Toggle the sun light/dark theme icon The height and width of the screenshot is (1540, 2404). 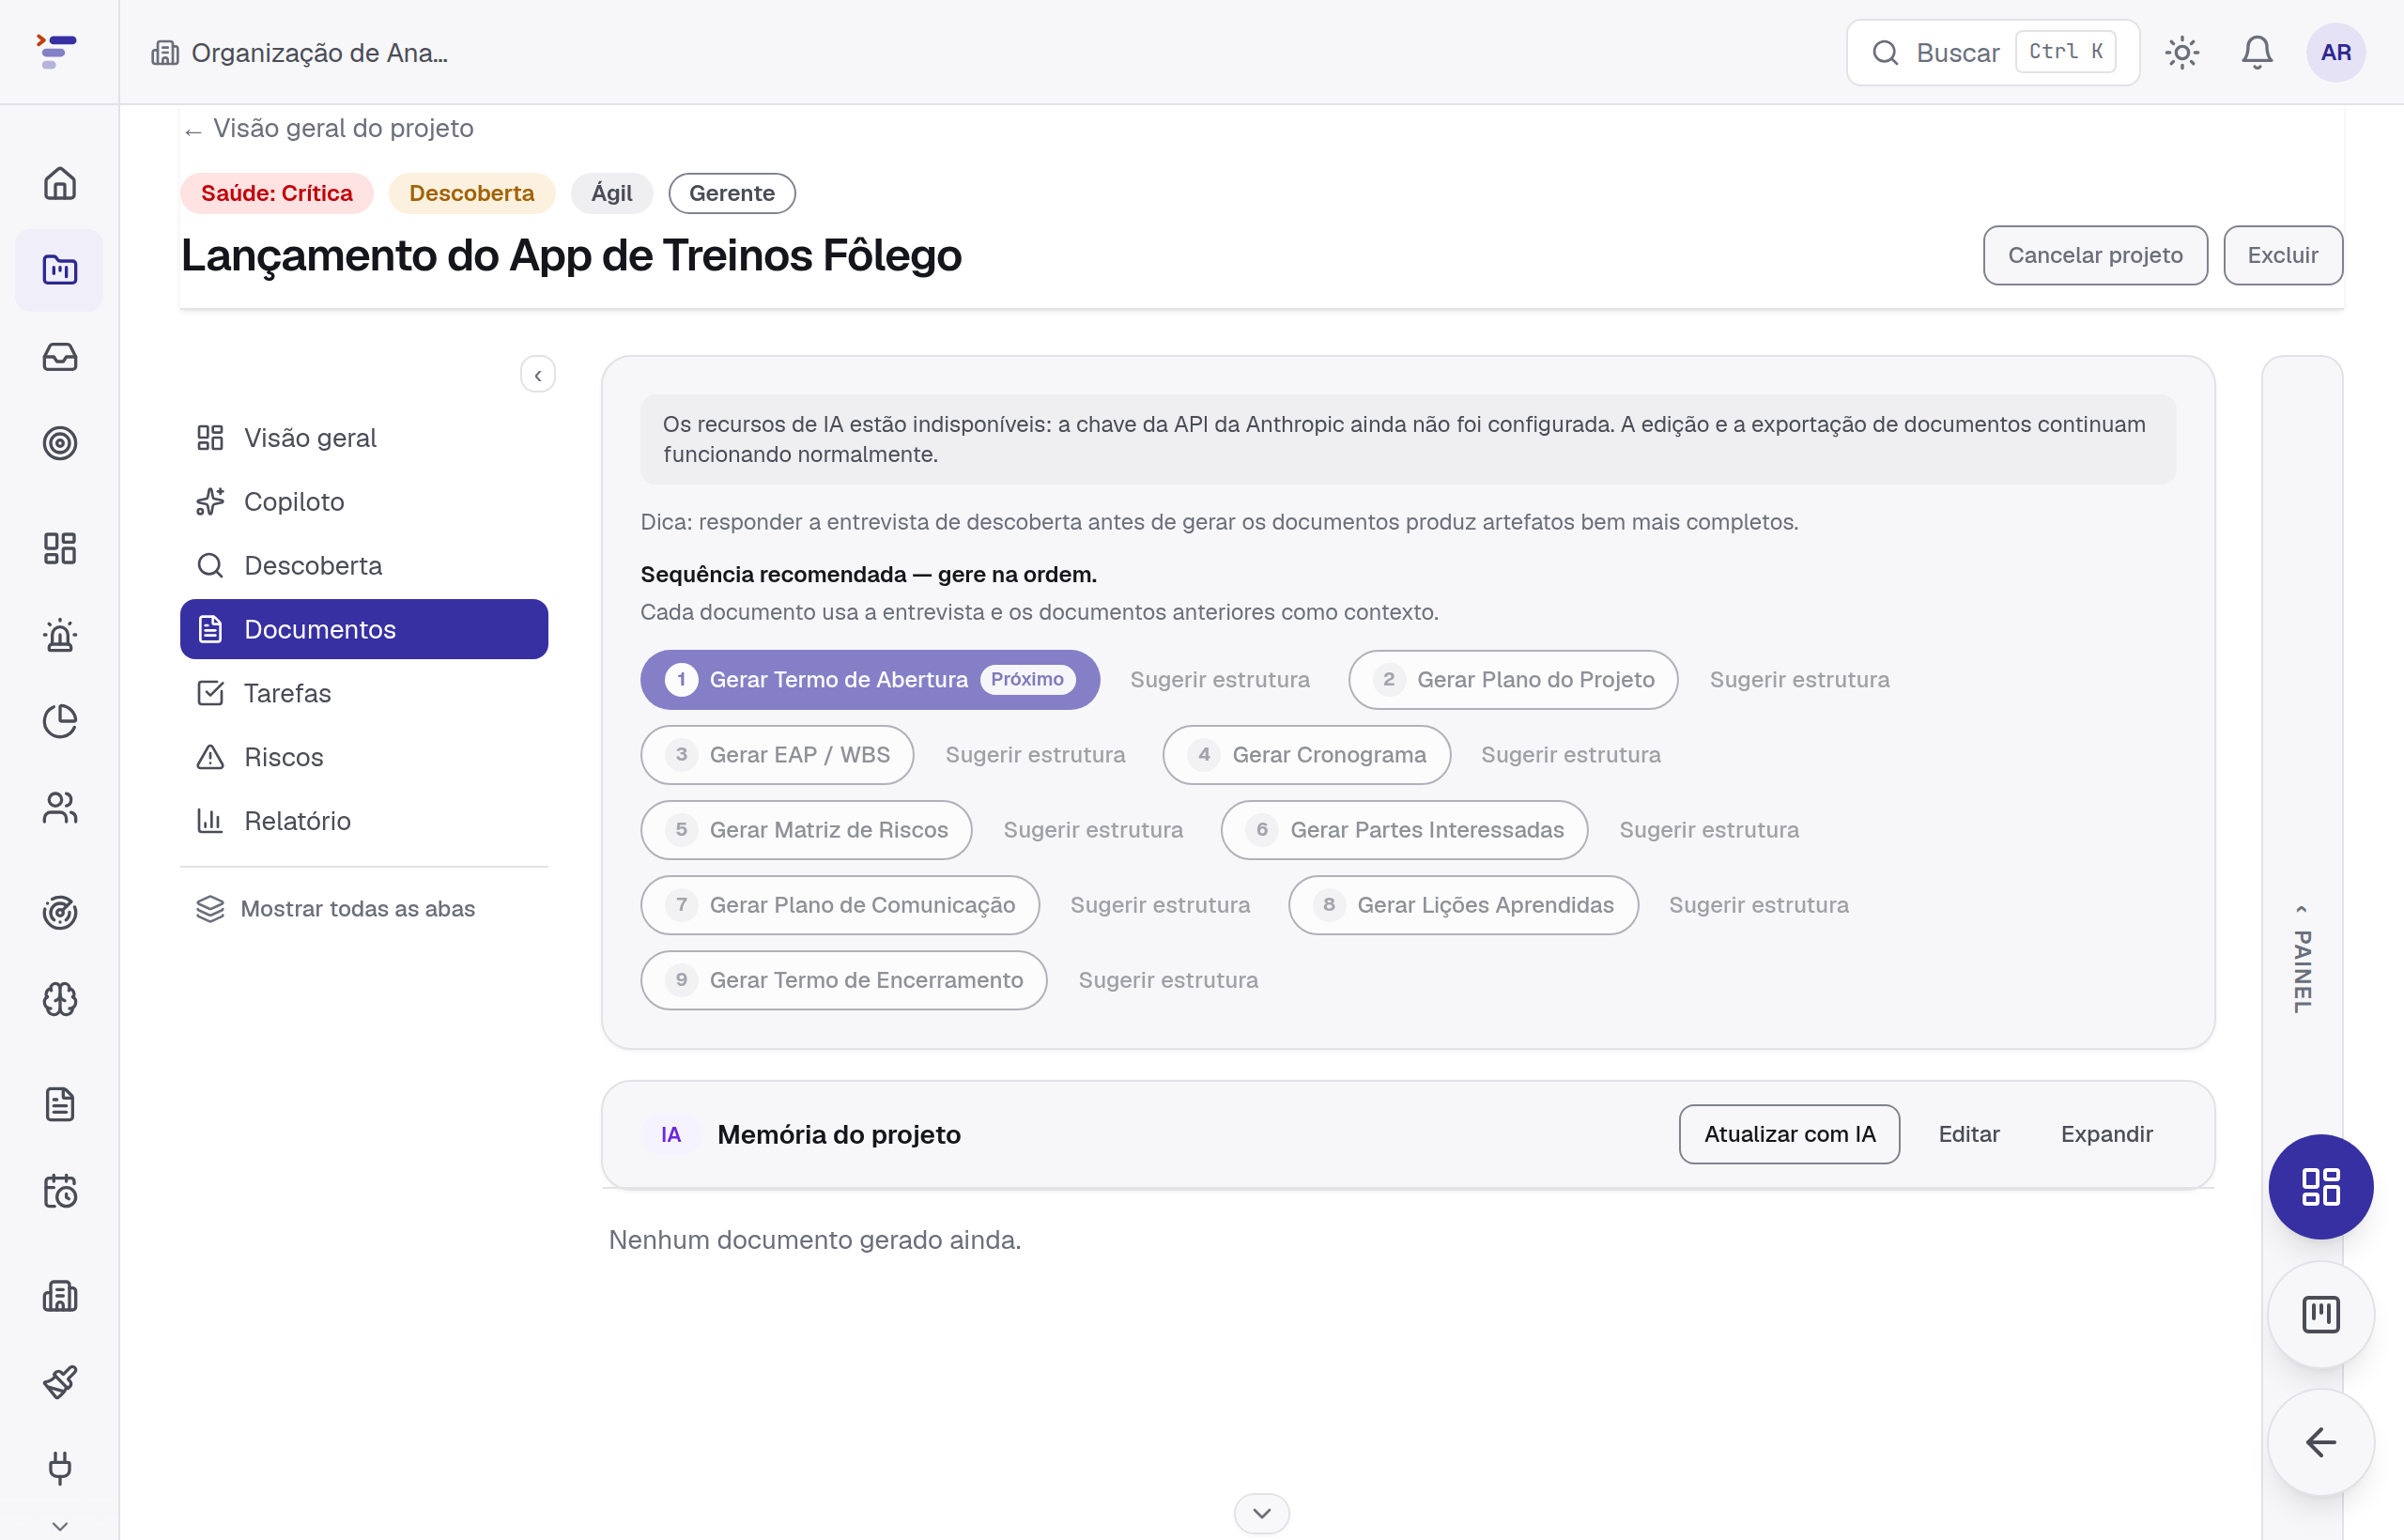(x=2182, y=52)
